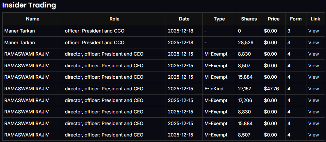Open View link for the 17,206 shares row
This screenshot has height=142, width=326.
coord(314,100)
